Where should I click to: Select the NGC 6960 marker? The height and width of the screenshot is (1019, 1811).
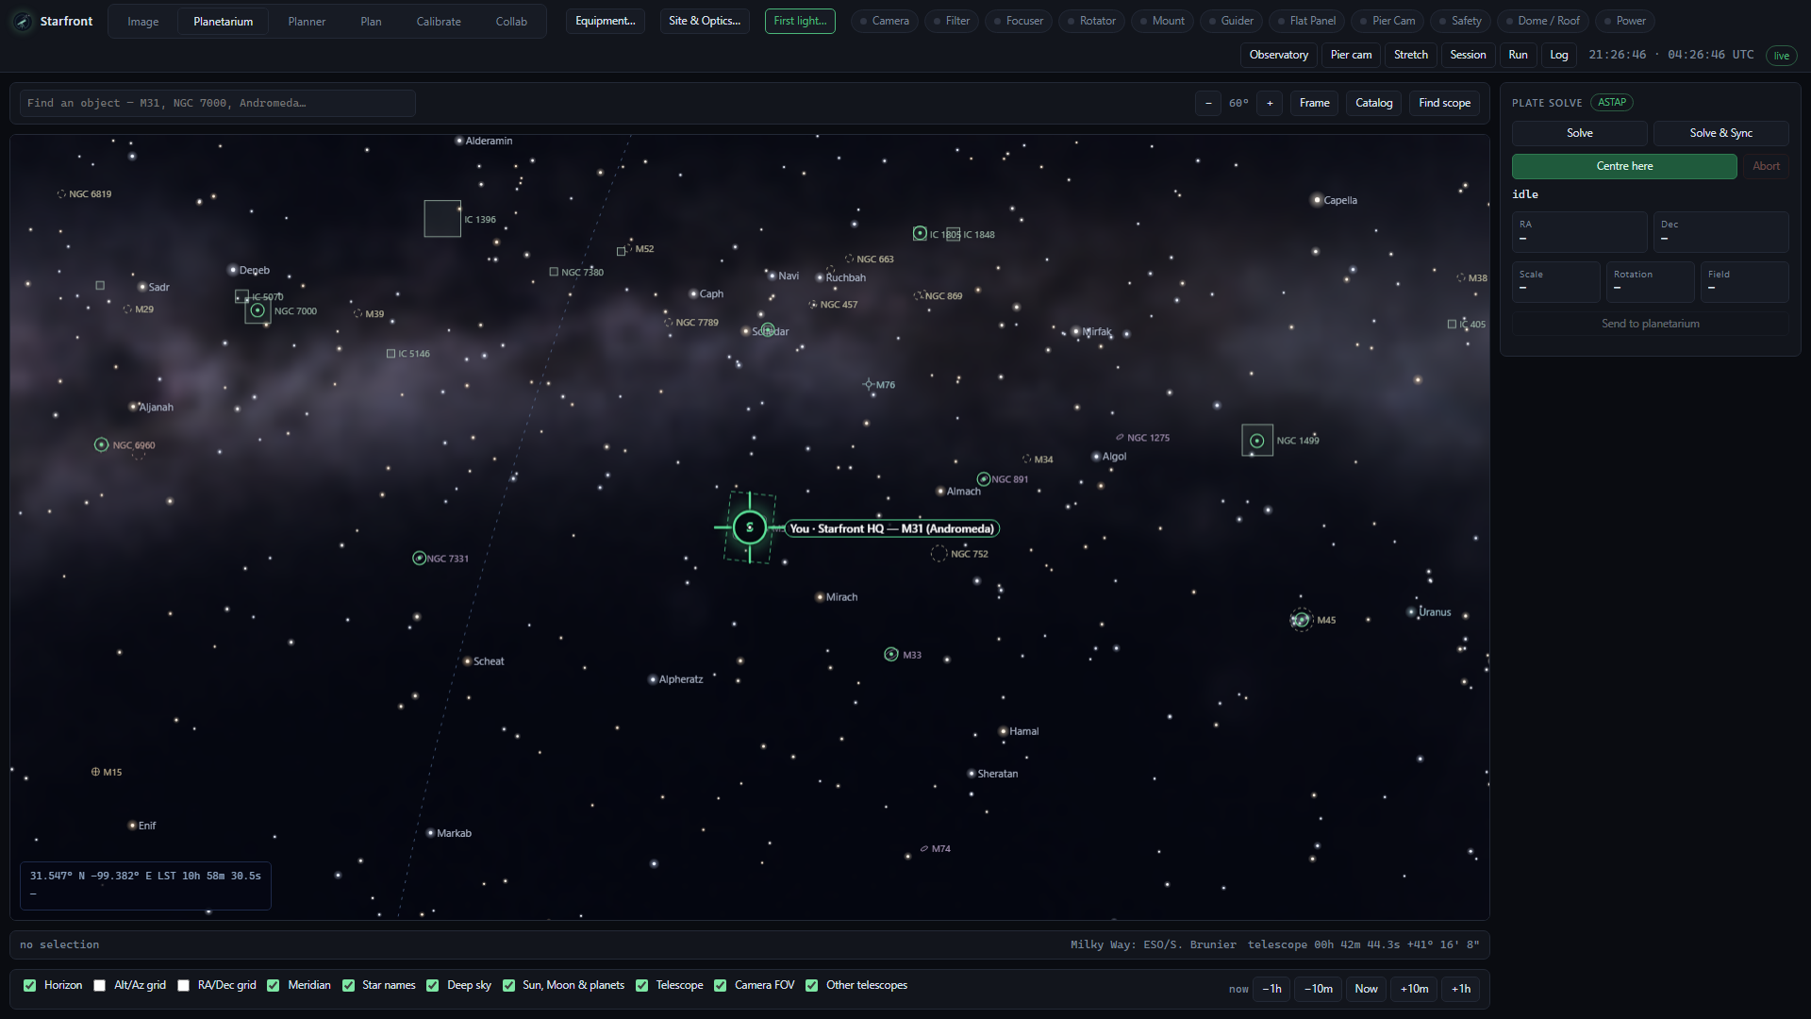pos(102,444)
